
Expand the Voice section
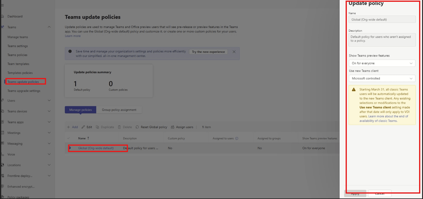[x=49, y=154]
